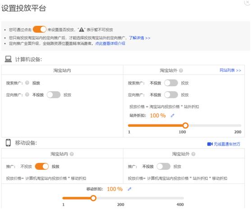
Task: Click the computer 淘宝站内 column header
Action: (x=62, y=70)
